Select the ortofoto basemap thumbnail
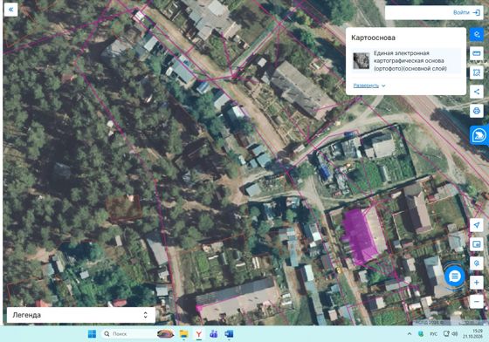The width and height of the screenshot is (489, 342). (362, 60)
